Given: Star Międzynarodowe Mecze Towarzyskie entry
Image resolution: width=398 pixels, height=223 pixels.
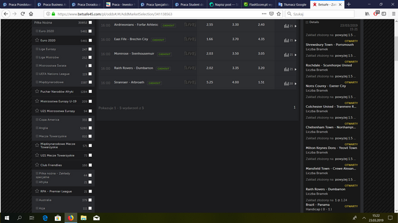Looking at the screenshot, I should pos(37,145).
